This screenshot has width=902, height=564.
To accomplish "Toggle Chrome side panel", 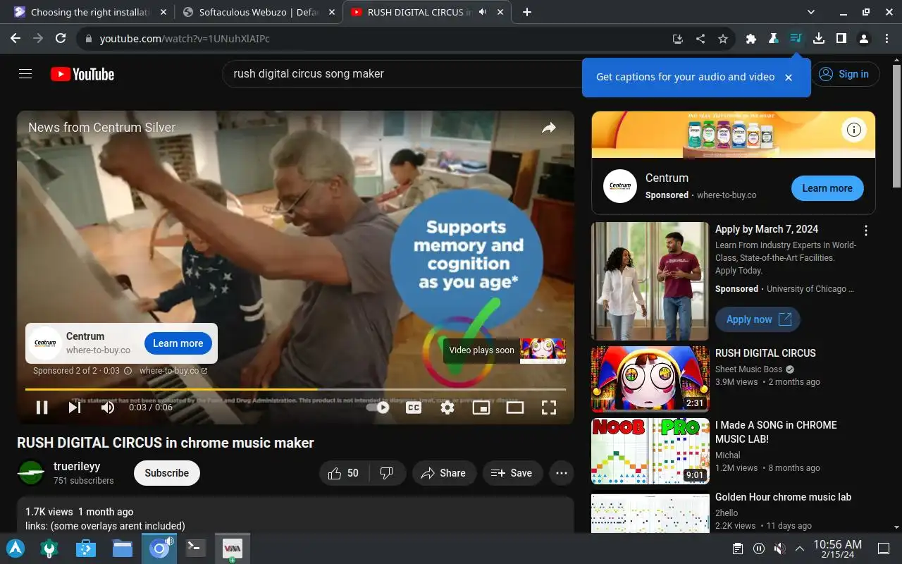I will click(841, 39).
